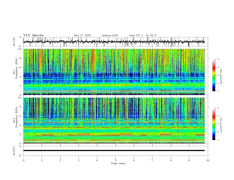Click the time axis tick label '0'
The height and width of the screenshot is (180, 234).
coord(23,160)
